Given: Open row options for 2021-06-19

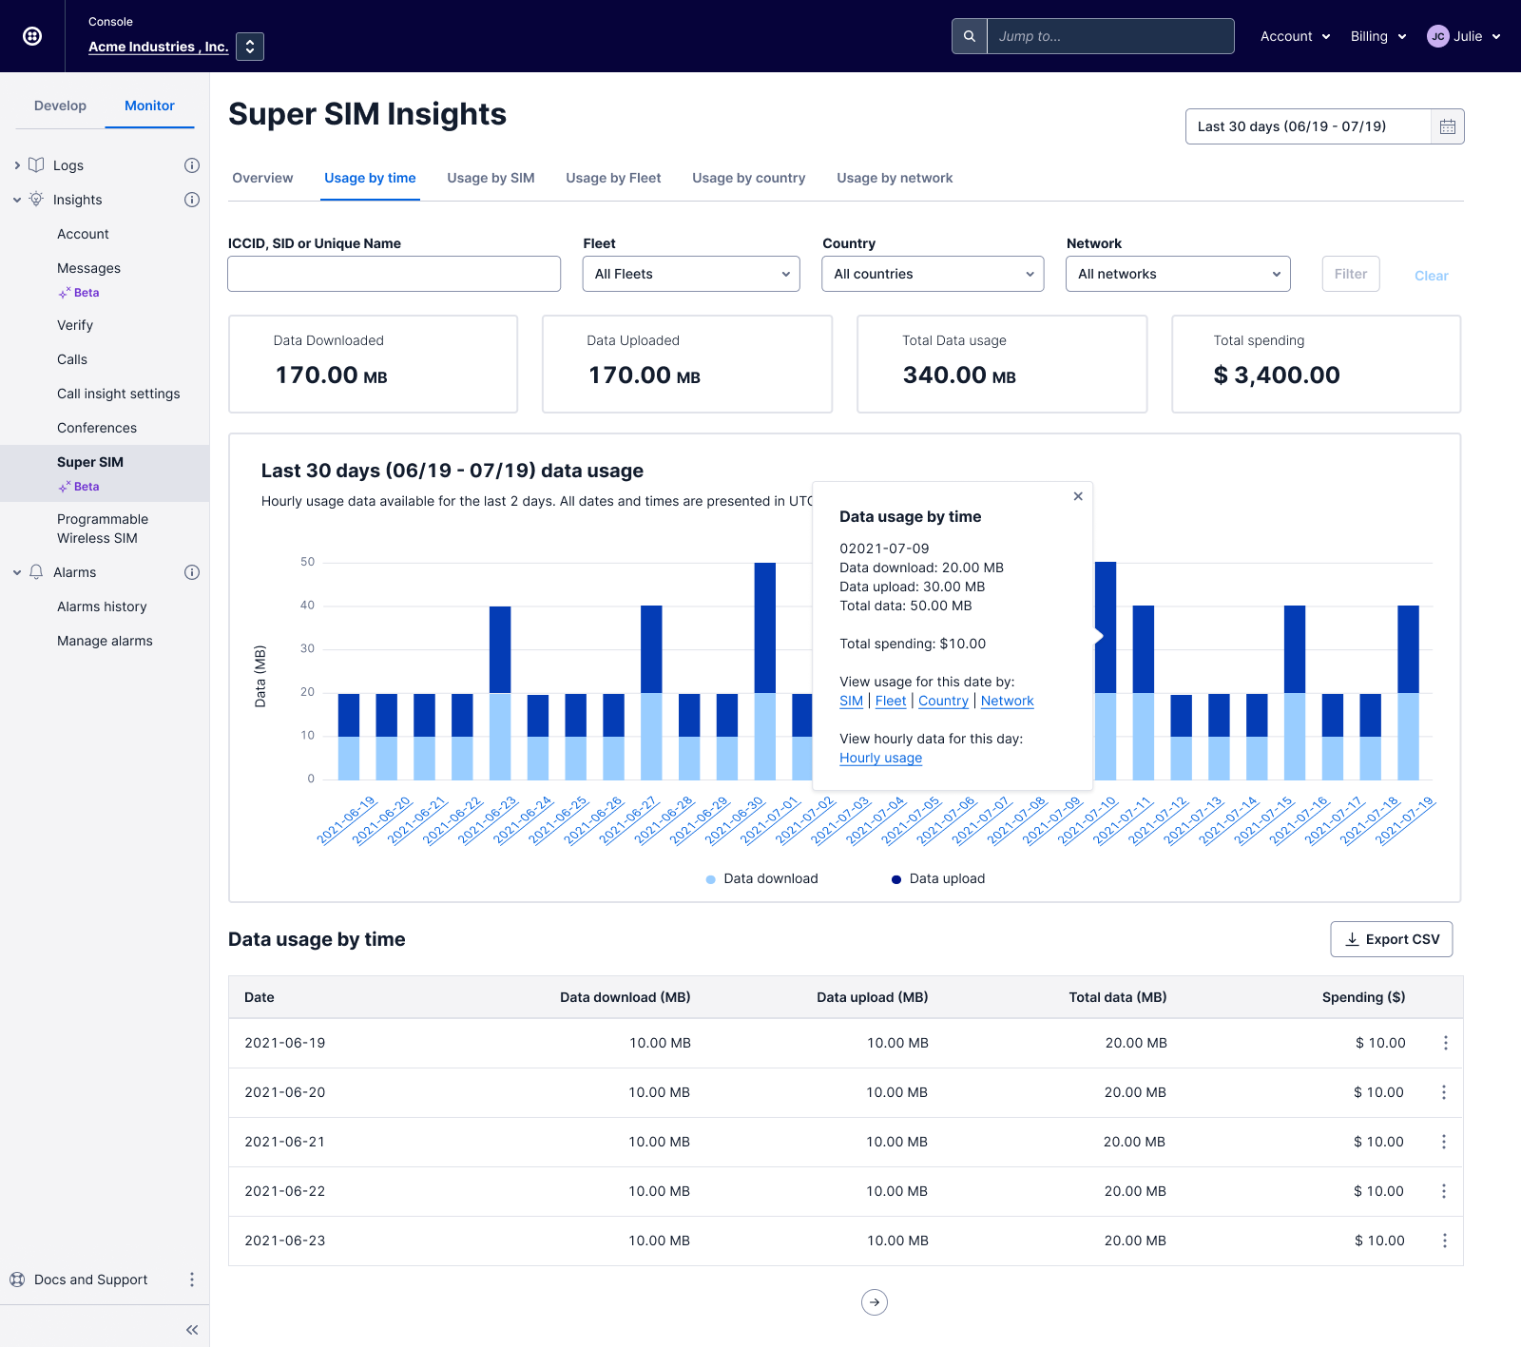Looking at the screenshot, I should 1445,1043.
